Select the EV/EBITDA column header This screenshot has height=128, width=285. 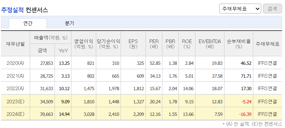click(210, 44)
